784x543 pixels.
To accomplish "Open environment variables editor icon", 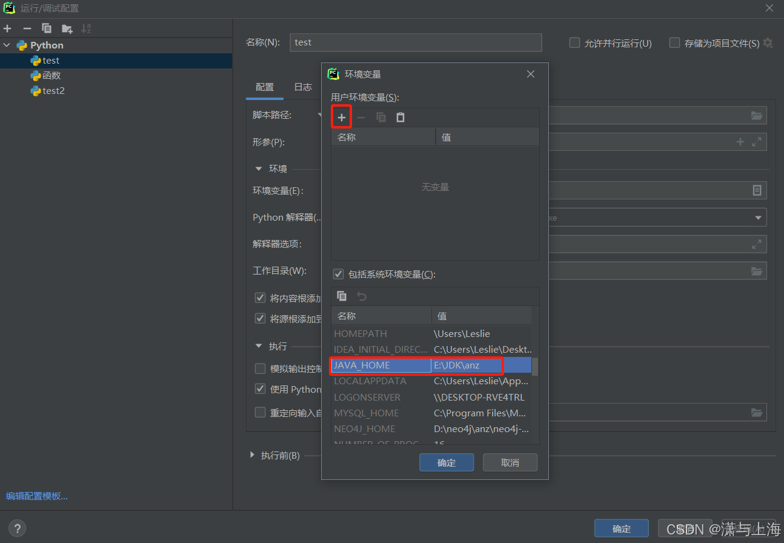I will 757,190.
